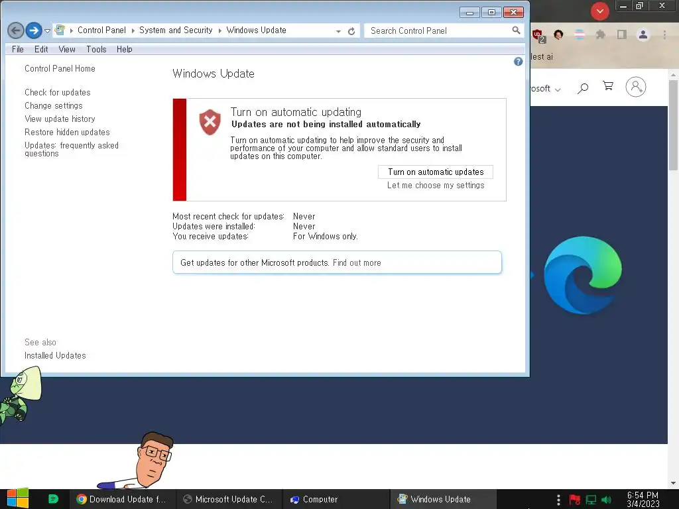Click scrollbar down arrow in Chrome
The image size is (679, 509).
pos(673,483)
